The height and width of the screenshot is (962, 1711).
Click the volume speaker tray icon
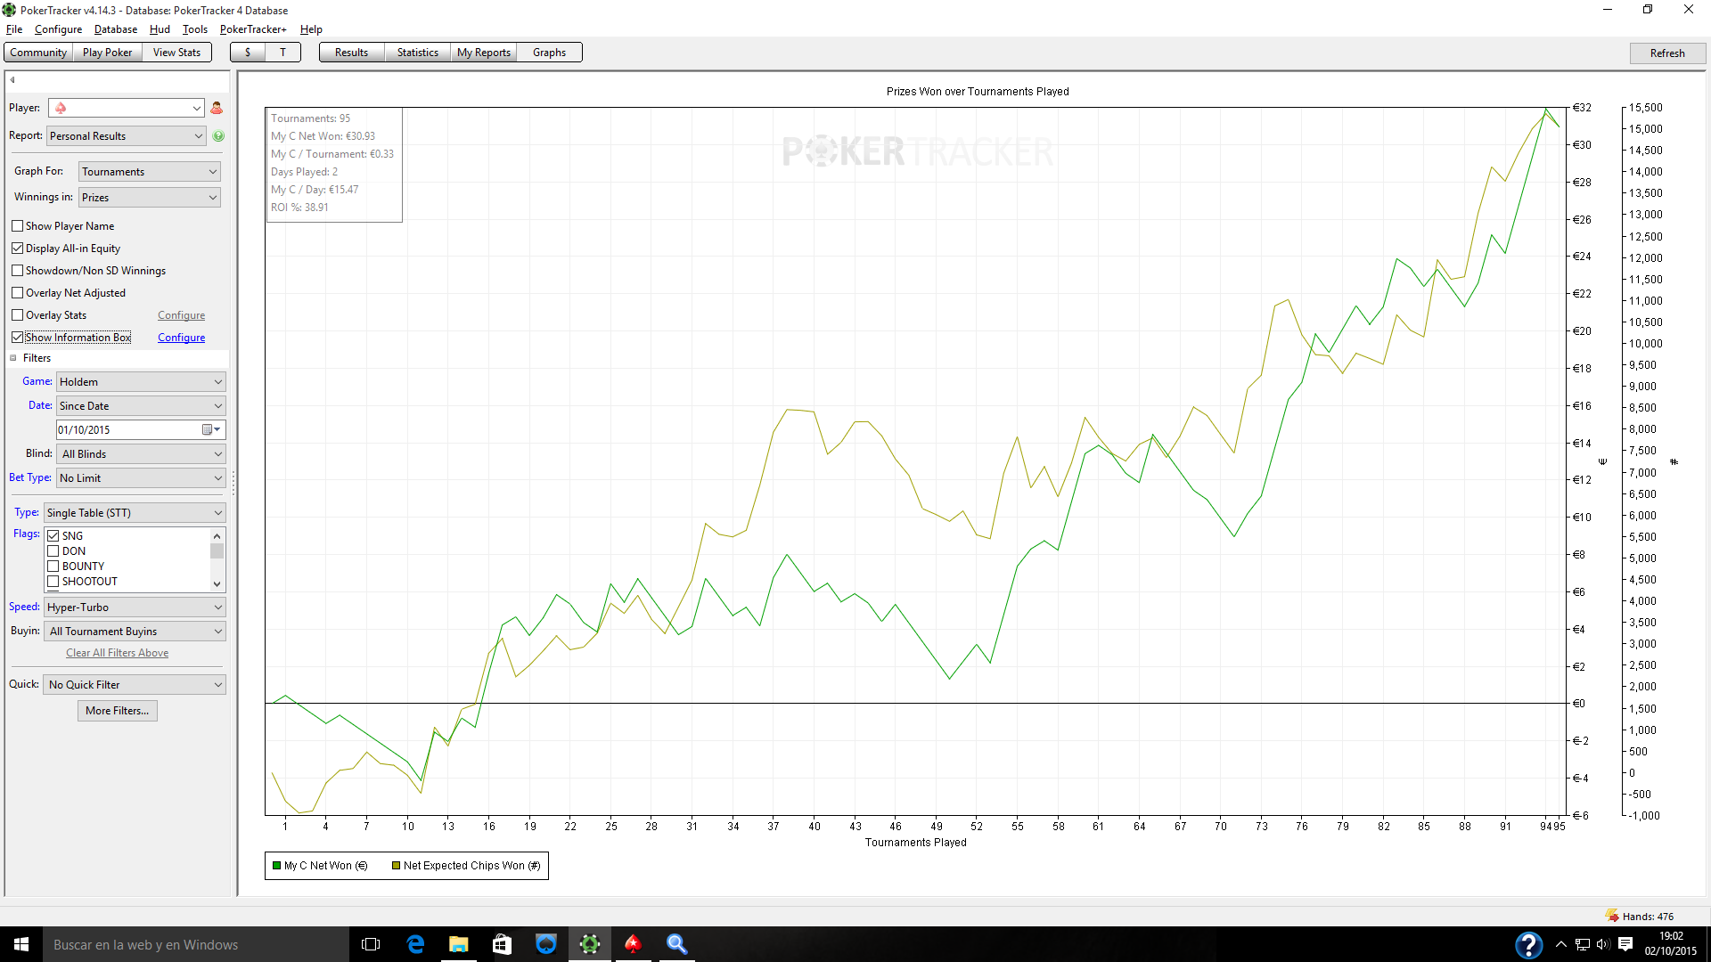tap(1603, 944)
